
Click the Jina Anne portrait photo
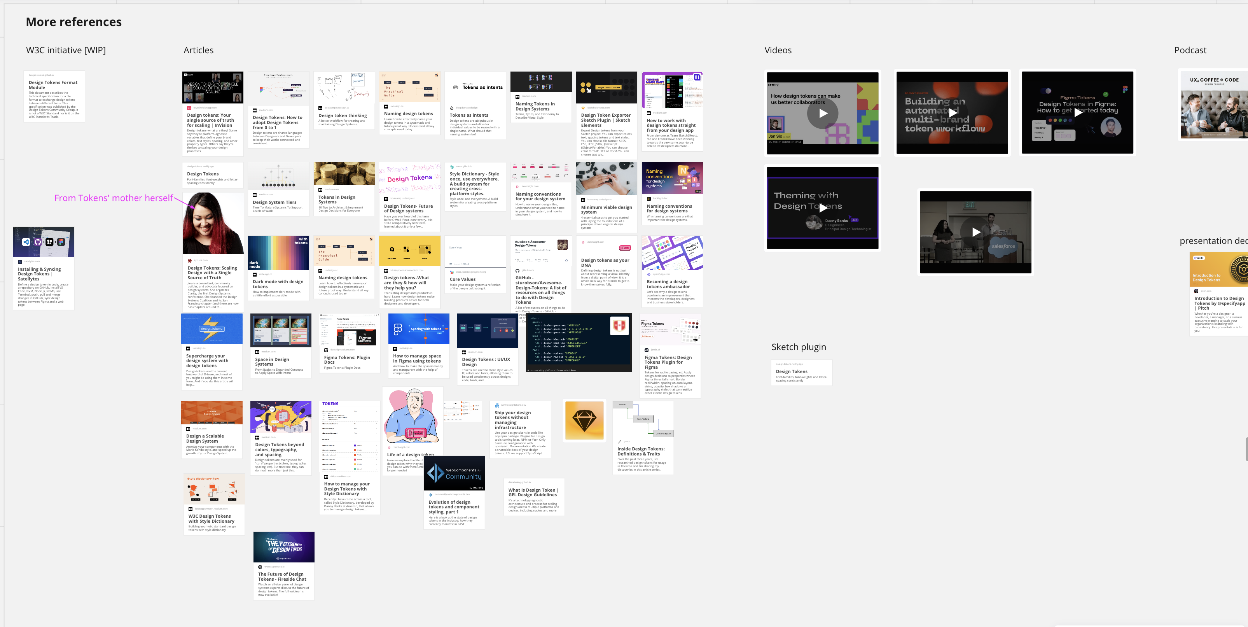(x=213, y=223)
